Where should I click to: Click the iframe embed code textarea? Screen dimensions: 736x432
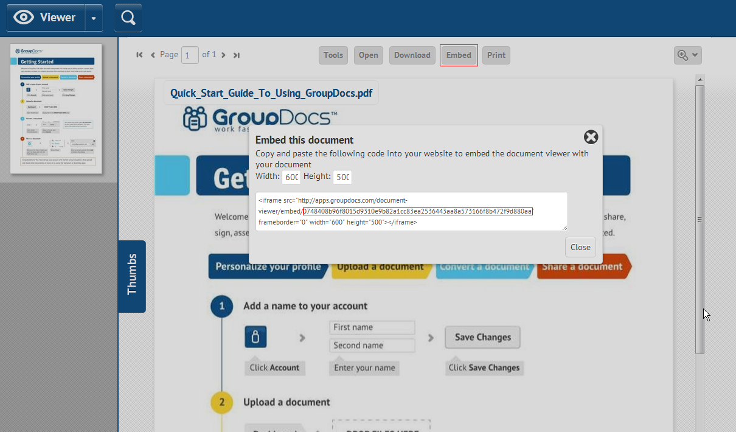click(x=412, y=211)
